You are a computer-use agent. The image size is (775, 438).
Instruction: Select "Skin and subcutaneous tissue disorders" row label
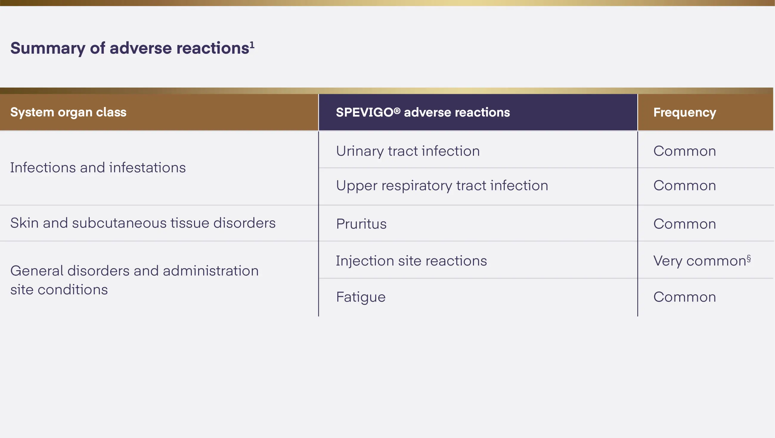(x=143, y=223)
